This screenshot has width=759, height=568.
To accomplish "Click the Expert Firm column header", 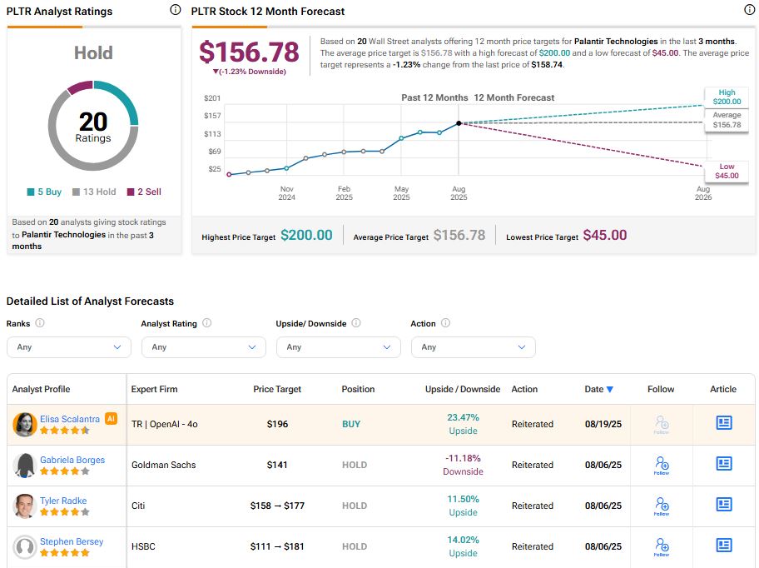I will coord(155,389).
